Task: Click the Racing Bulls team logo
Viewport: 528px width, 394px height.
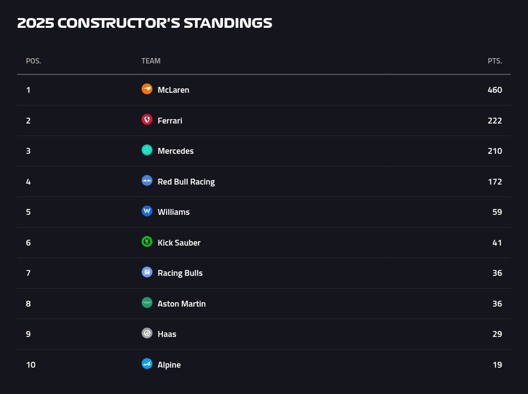Action: point(147,272)
